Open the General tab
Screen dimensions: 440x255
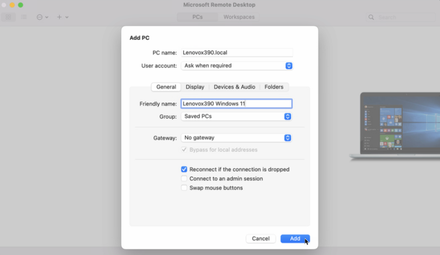tap(166, 87)
